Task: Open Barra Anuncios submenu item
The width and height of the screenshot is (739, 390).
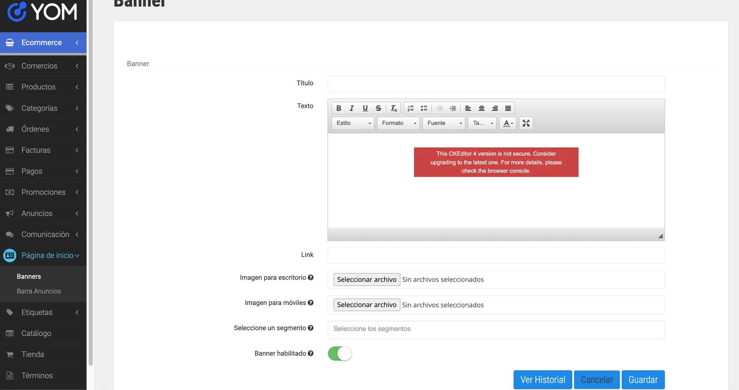Action: coord(39,291)
